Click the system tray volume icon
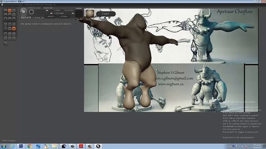The image size is (266, 149). click(x=242, y=146)
